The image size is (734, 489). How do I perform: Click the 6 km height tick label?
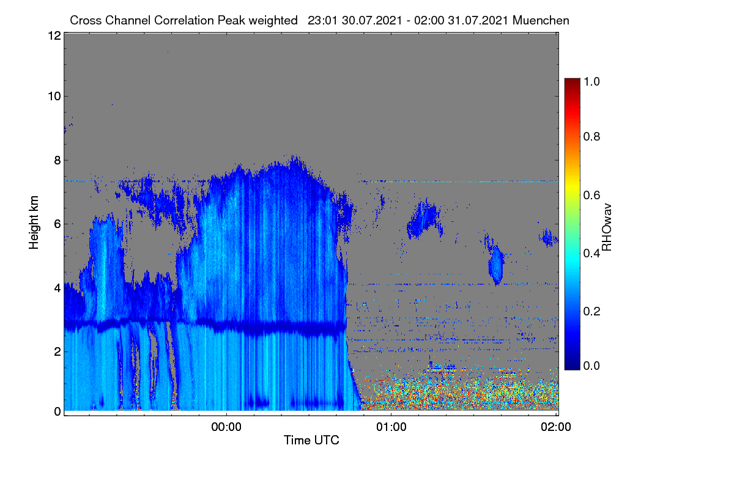click(x=57, y=224)
